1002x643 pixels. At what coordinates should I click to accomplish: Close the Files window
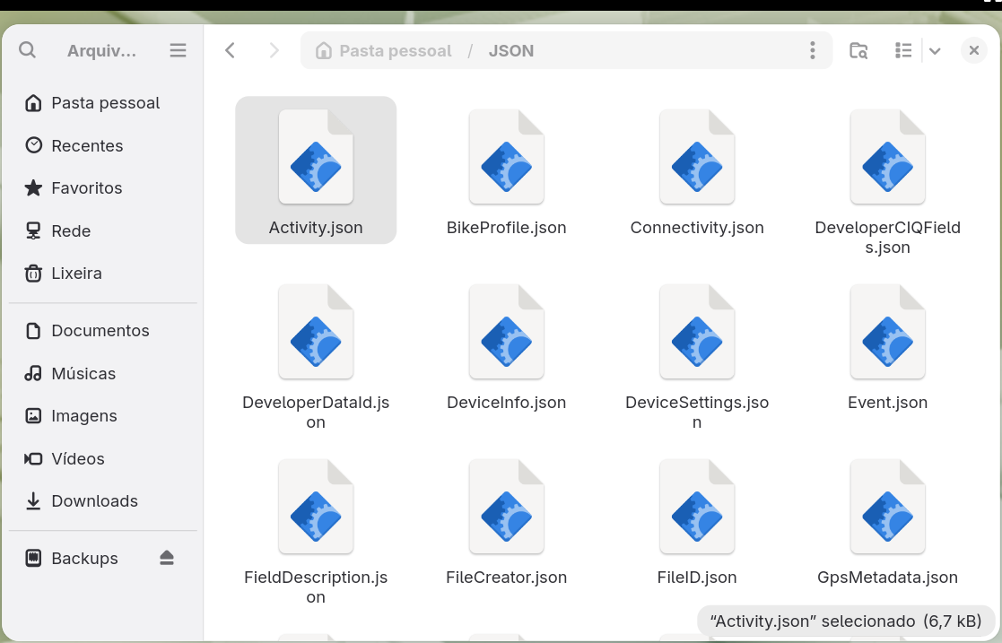(974, 50)
